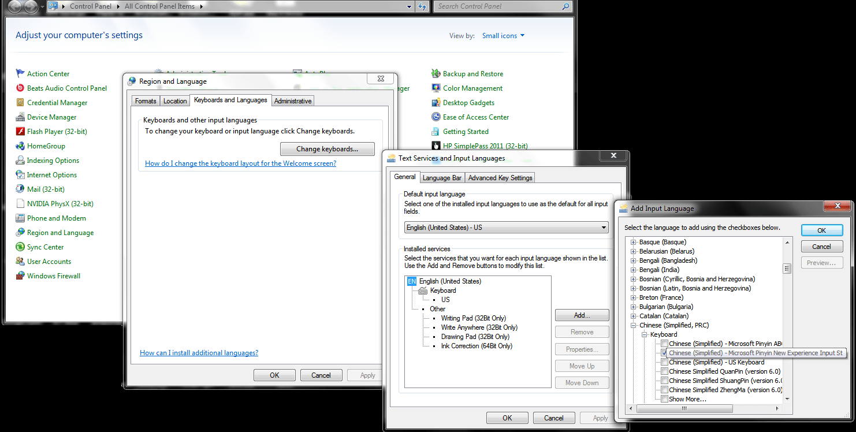
Task: Expand the Bengali (Bangladesh) node
Action: tap(634, 260)
